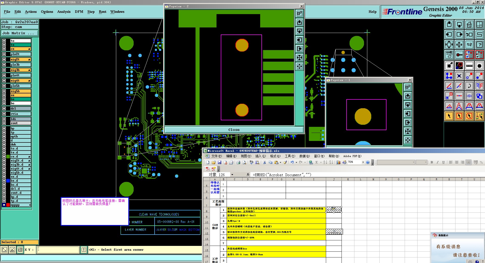The width and height of the screenshot is (485, 263).
Task: Open the 70% zoom dropdown in Excel
Action: click(x=363, y=162)
